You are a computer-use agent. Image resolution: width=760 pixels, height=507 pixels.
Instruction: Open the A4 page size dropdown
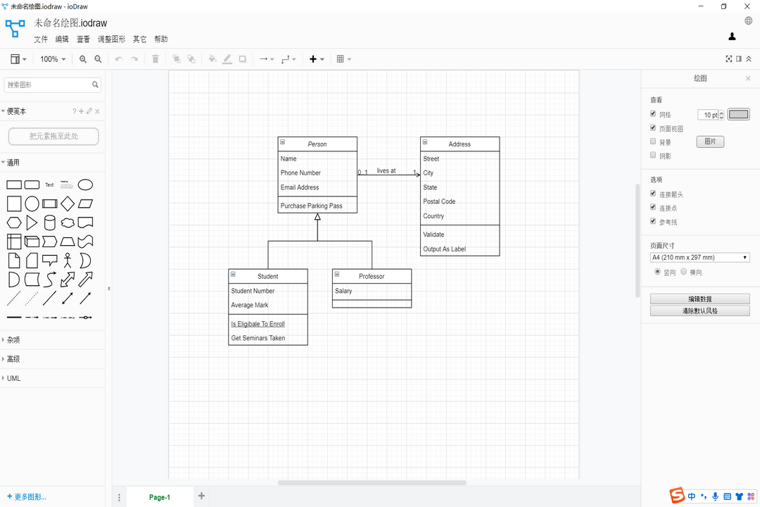coord(700,257)
